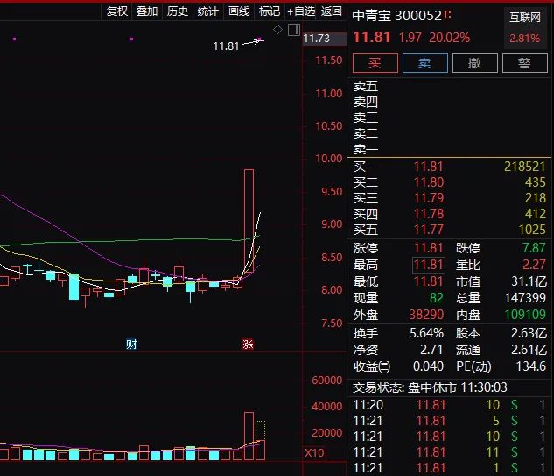The height and width of the screenshot is (476, 554).
Task: Open the 复权 adjustment menu
Action: click(116, 11)
